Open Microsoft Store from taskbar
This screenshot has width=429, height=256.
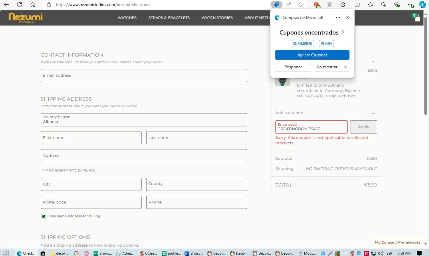(x=43, y=253)
